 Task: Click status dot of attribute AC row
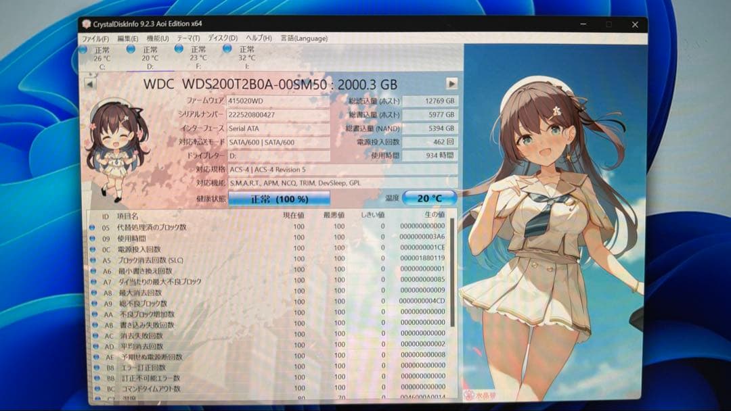(96, 335)
